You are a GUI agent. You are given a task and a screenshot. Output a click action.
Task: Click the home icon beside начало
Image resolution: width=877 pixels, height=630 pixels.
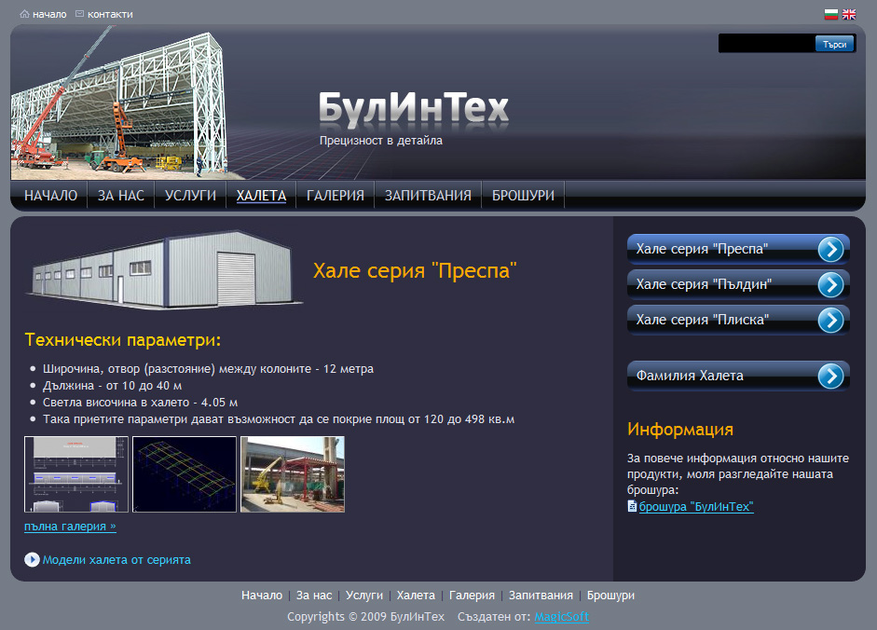click(x=24, y=14)
